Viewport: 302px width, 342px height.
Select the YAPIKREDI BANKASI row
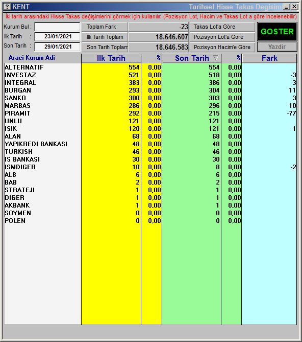[x=150, y=144]
